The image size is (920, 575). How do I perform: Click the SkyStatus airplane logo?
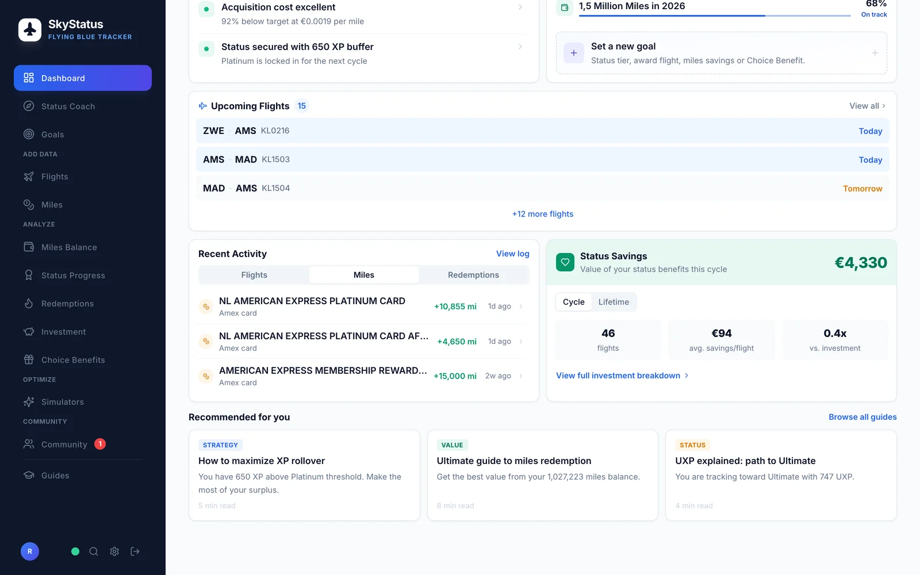[30, 30]
